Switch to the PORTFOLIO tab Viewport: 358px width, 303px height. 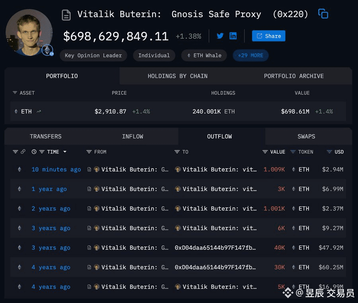click(x=62, y=76)
